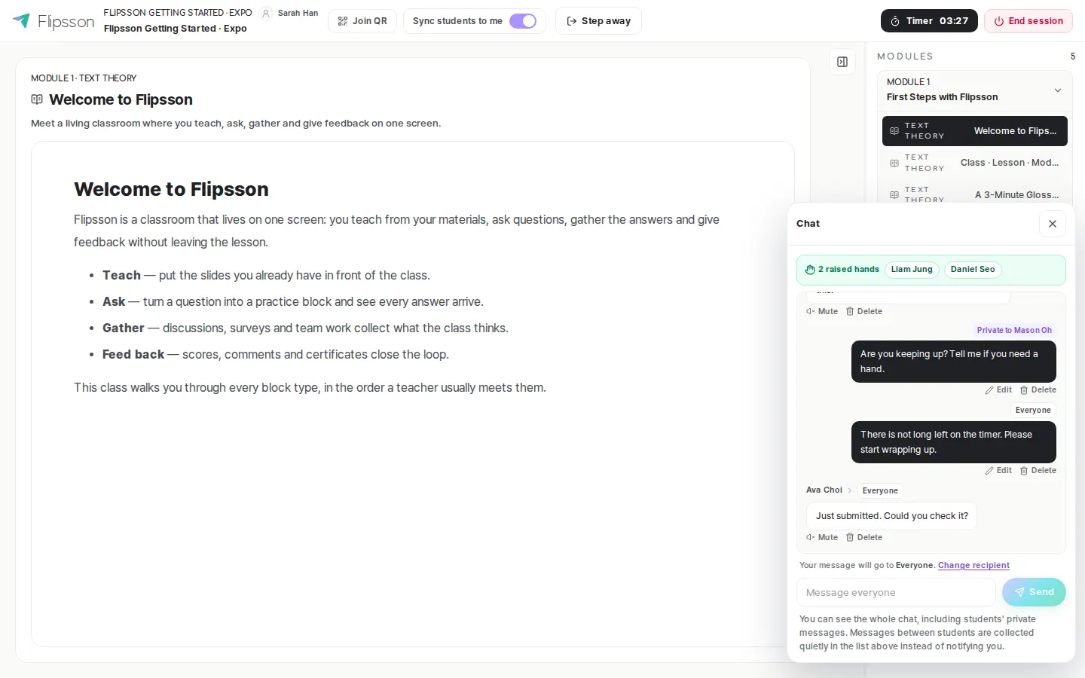Screen dimensions: 1085x678
Task: Select the 'Welcome to Flips...' module item
Action: 975,131
